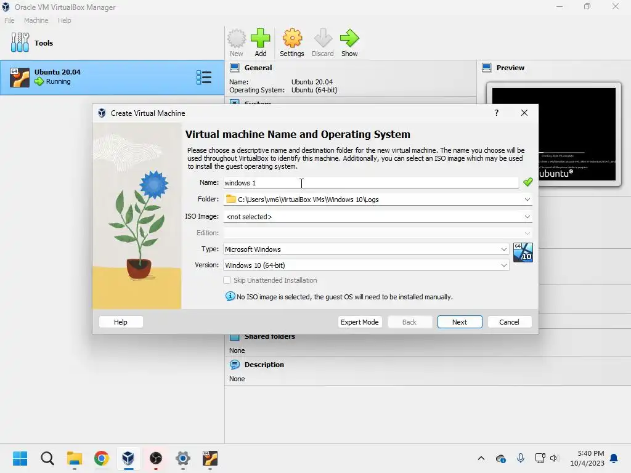Click the network display tray icon
Screen dimensions: 631x473
540,458
